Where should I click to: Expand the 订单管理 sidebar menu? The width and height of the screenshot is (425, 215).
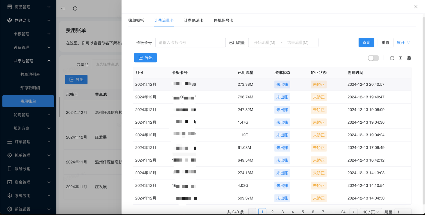28,142
